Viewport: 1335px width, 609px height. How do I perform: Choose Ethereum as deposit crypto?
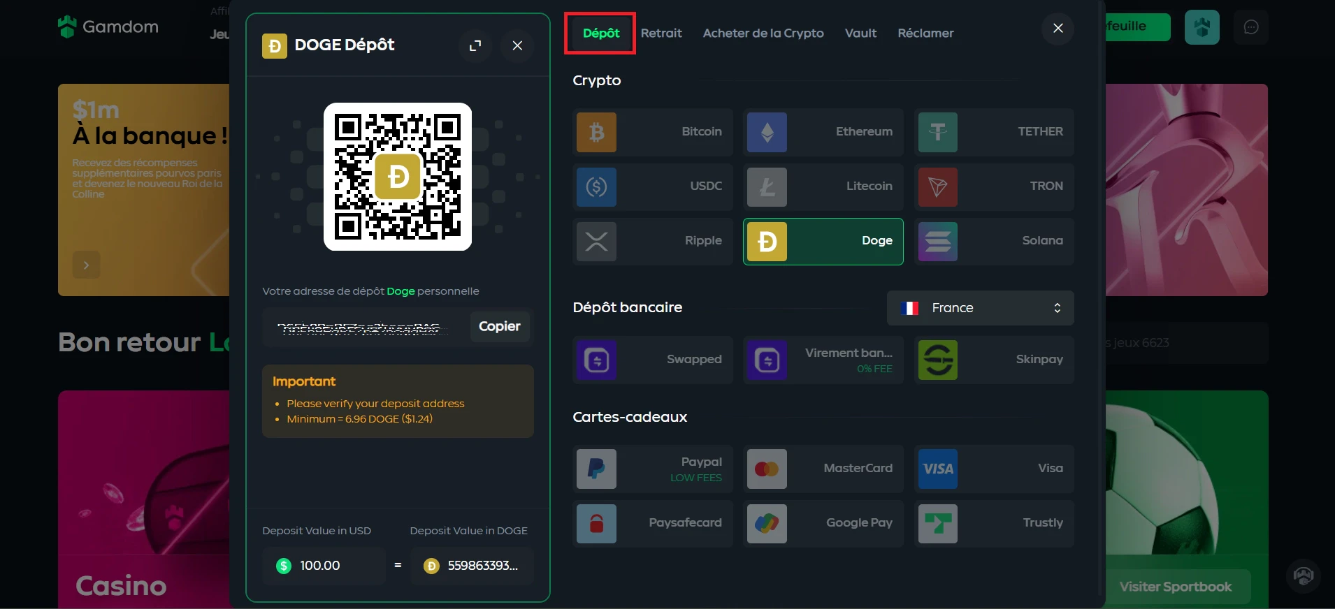[823, 132]
